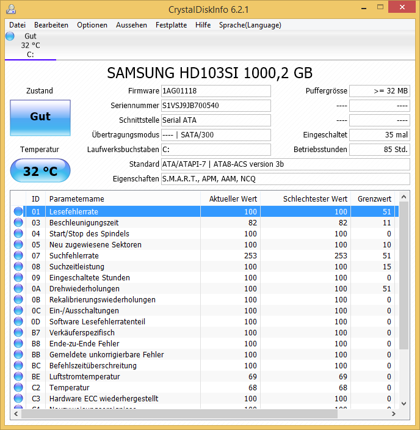
Task: Click the Puffergrösse field >= 32 MB
Action: click(x=380, y=91)
